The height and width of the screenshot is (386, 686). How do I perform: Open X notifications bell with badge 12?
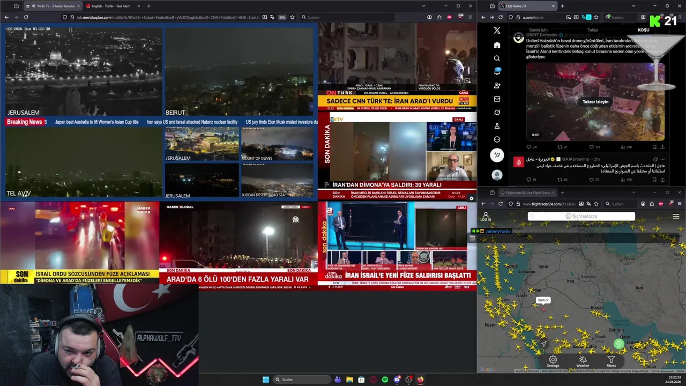[497, 72]
